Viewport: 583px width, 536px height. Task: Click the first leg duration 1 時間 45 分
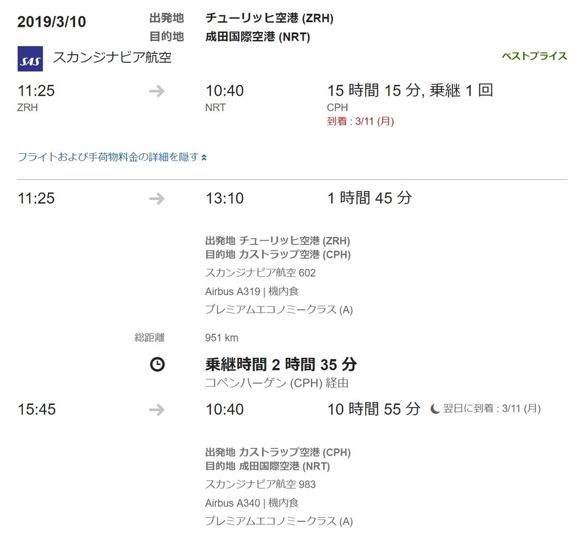pyautogui.click(x=369, y=198)
